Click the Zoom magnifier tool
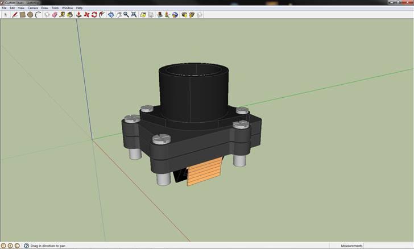Image resolution: width=414 pixels, height=249 pixels. pyautogui.click(x=126, y=15)
